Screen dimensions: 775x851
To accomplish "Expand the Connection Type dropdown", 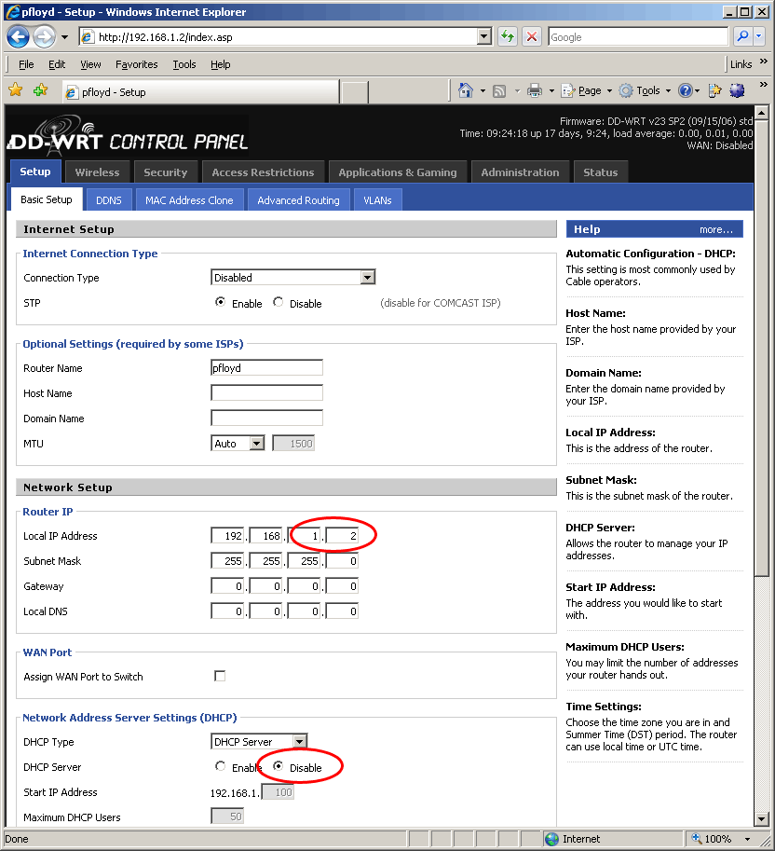I will click(x=367, y=278).
